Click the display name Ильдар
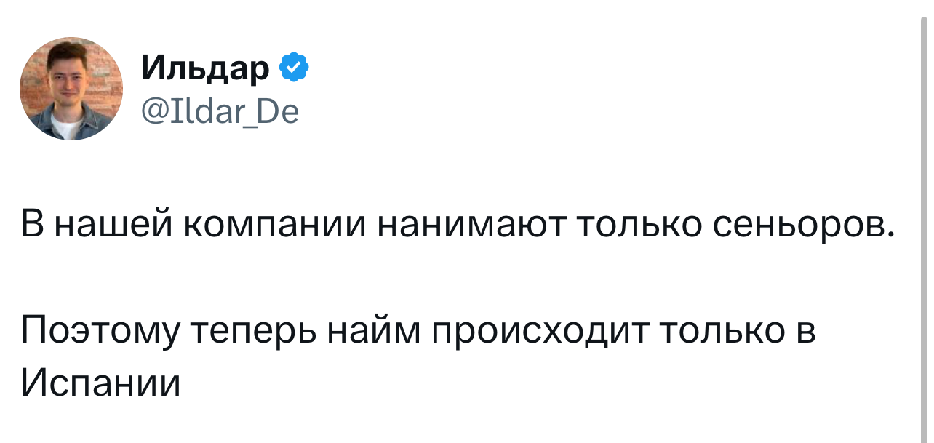 (x=206, y=70)
